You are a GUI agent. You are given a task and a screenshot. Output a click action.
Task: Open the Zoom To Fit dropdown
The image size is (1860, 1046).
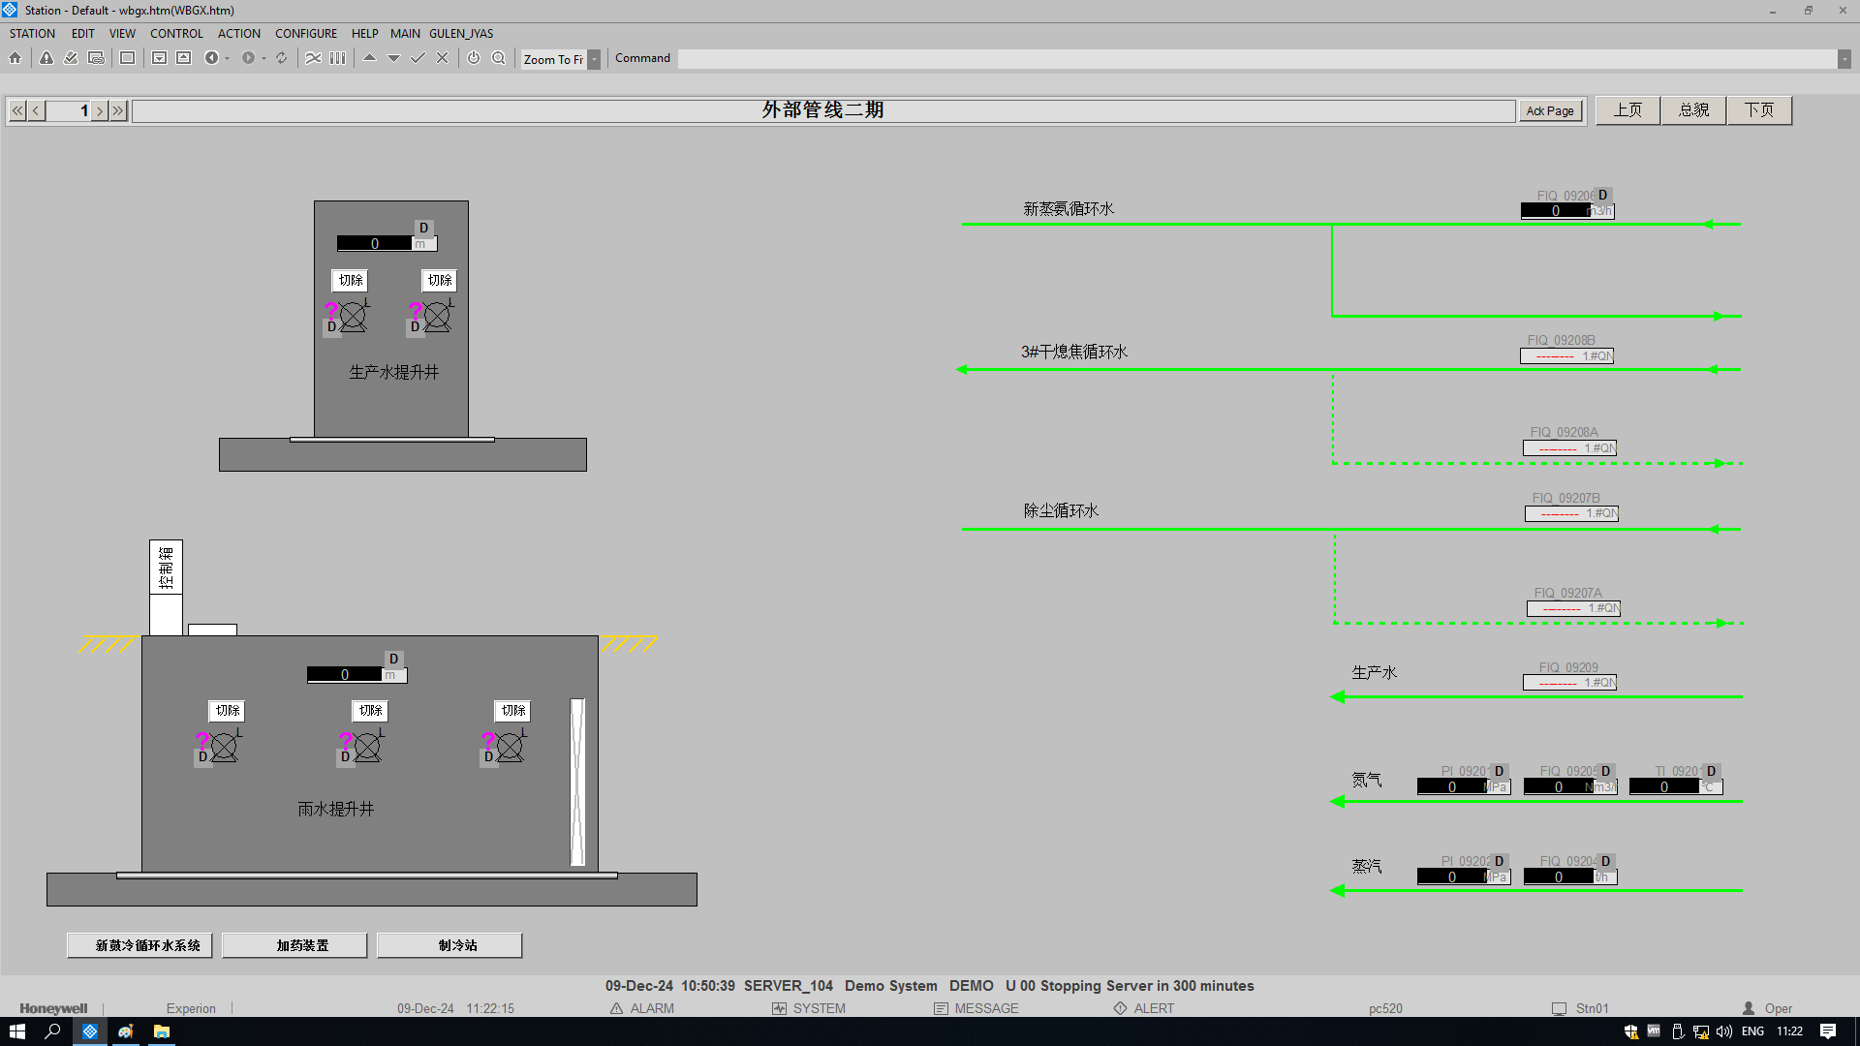coord(594,59)
